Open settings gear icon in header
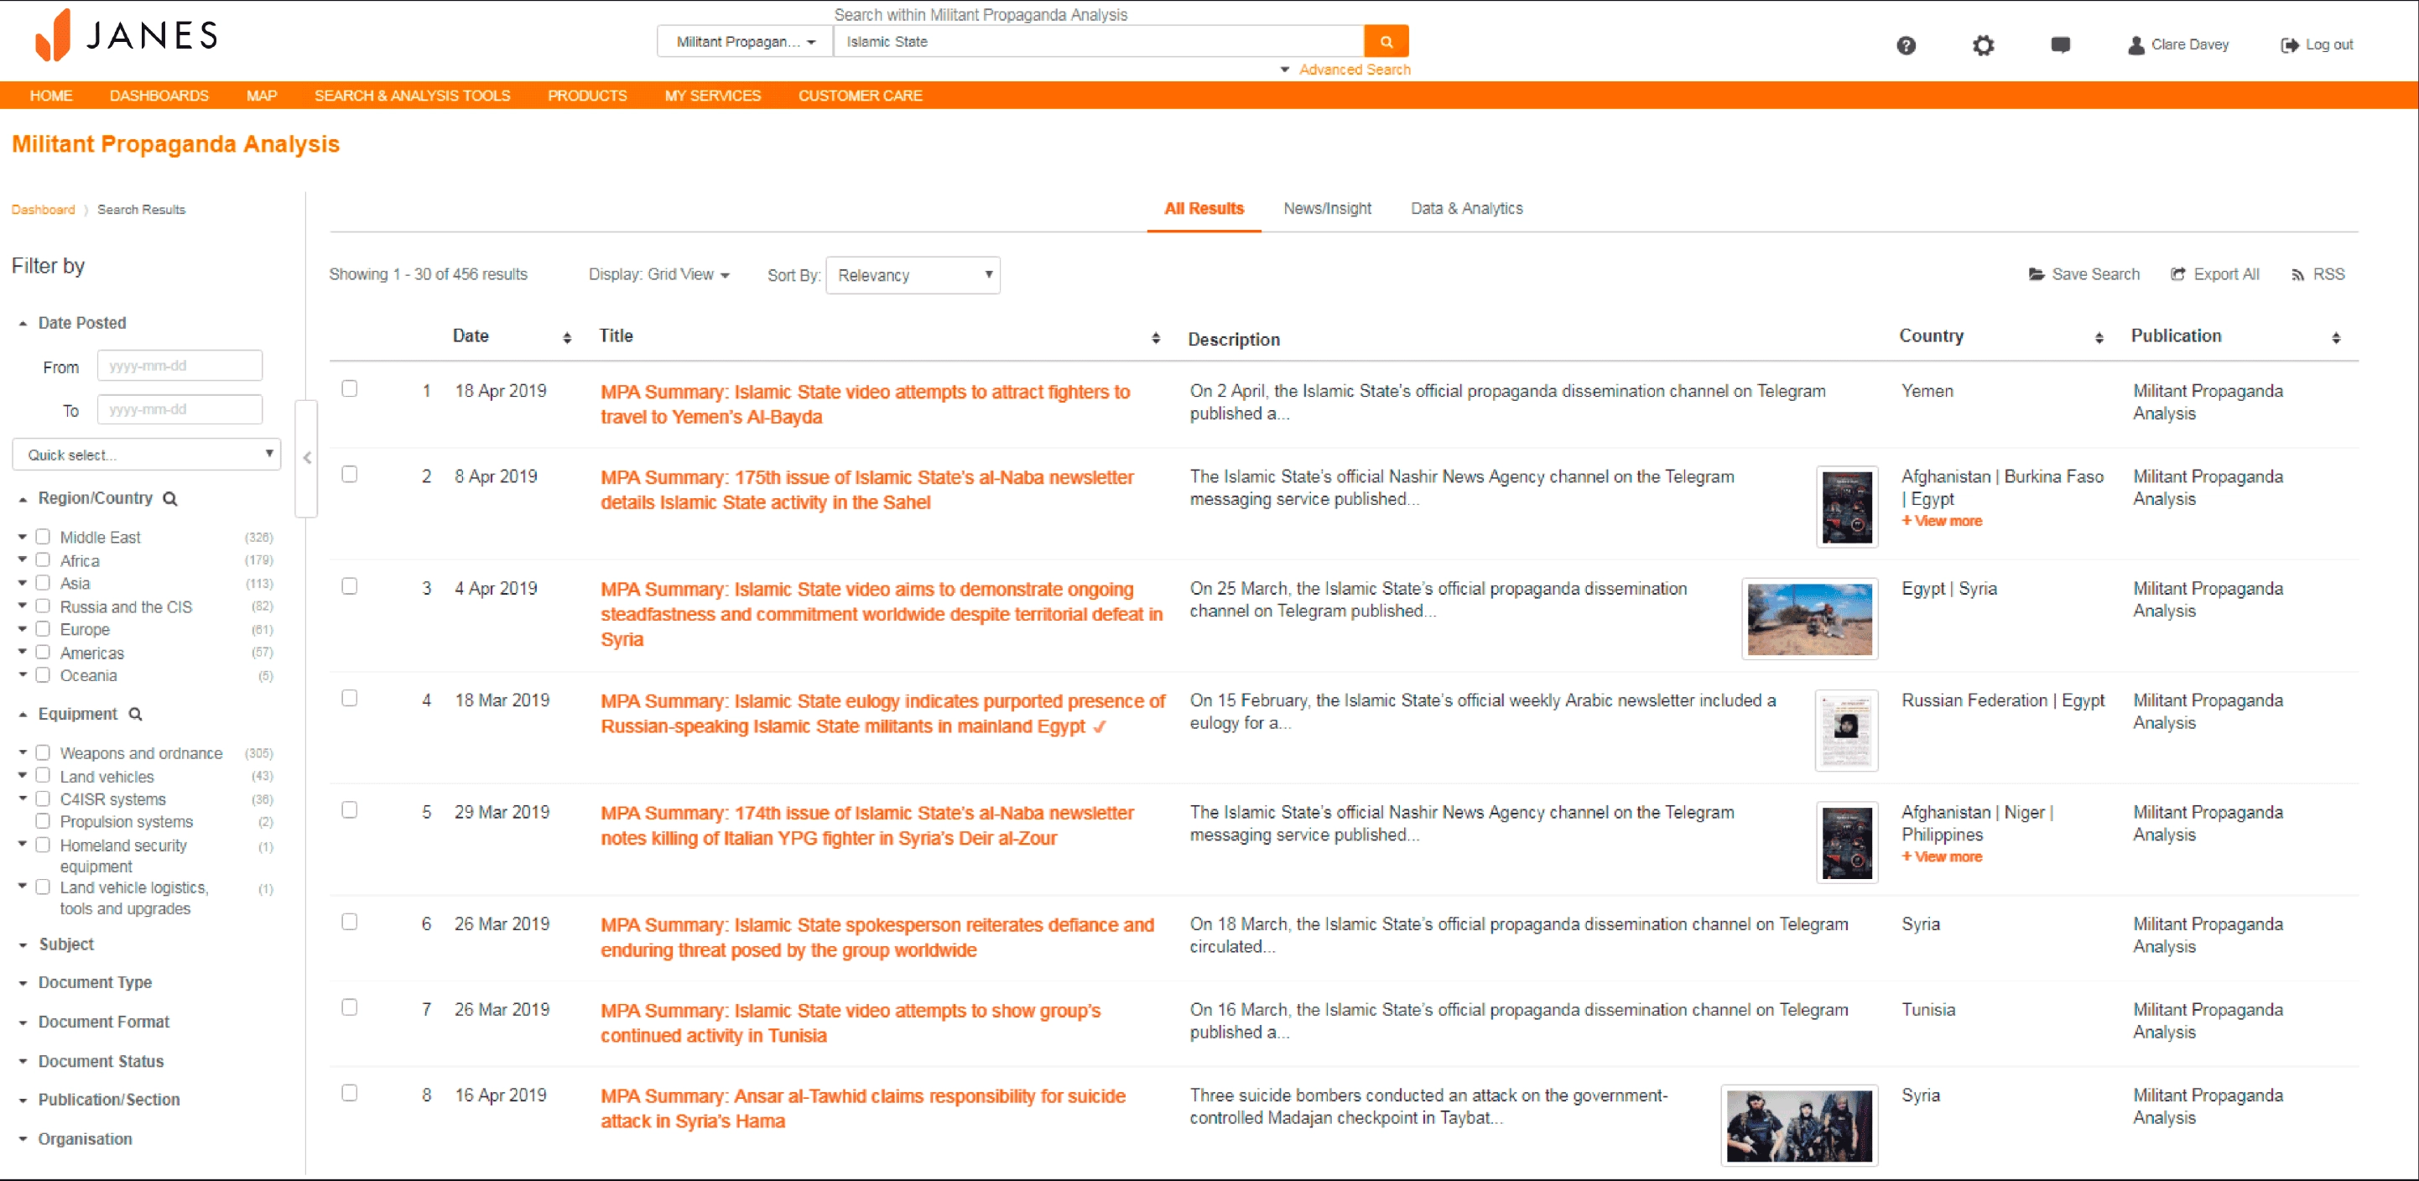Screen dimensions: 2419x1181 point(1982,45)
